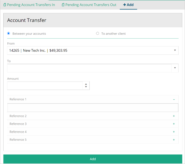
Task: Decrease amount with down arrow
Action: [86, 87]
